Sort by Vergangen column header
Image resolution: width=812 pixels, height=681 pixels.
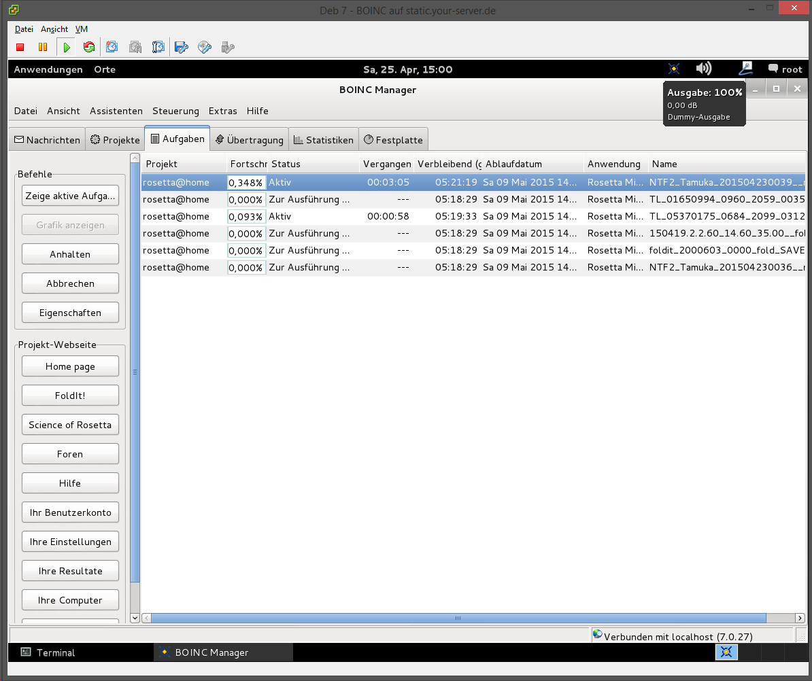tap(386, 164)
